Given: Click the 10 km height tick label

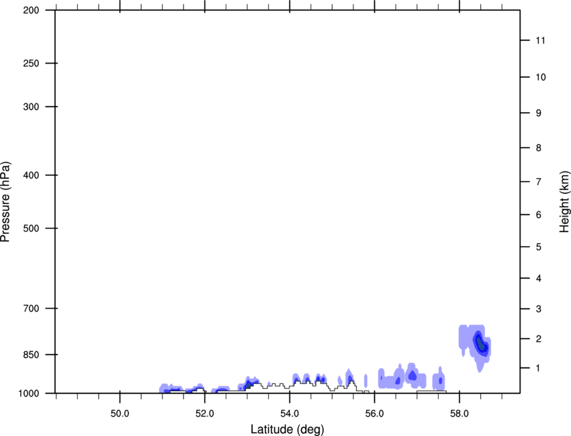Looking at the screenshot, I should pos(541,77).
